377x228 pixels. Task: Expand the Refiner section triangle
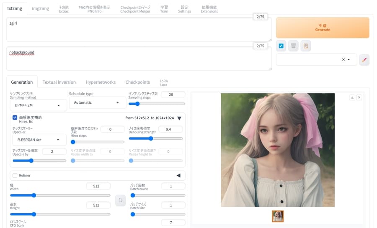click(178, 175)
